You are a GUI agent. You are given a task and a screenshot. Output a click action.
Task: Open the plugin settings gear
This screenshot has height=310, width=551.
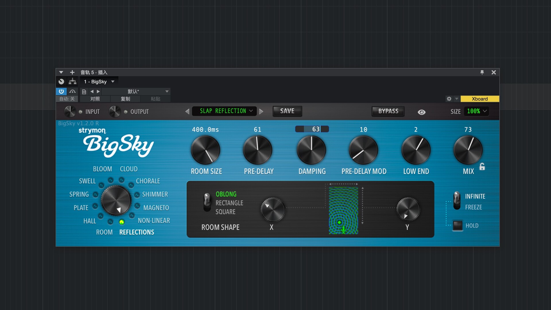click(449, 99)
